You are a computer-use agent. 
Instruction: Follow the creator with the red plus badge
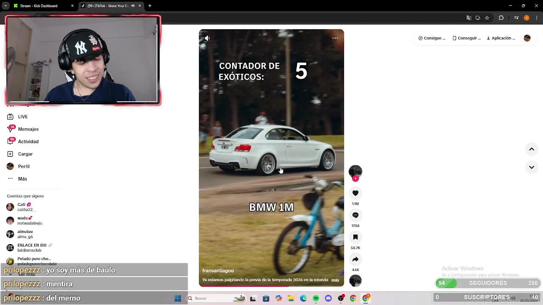pyautogui.click(x=355, y=179)
